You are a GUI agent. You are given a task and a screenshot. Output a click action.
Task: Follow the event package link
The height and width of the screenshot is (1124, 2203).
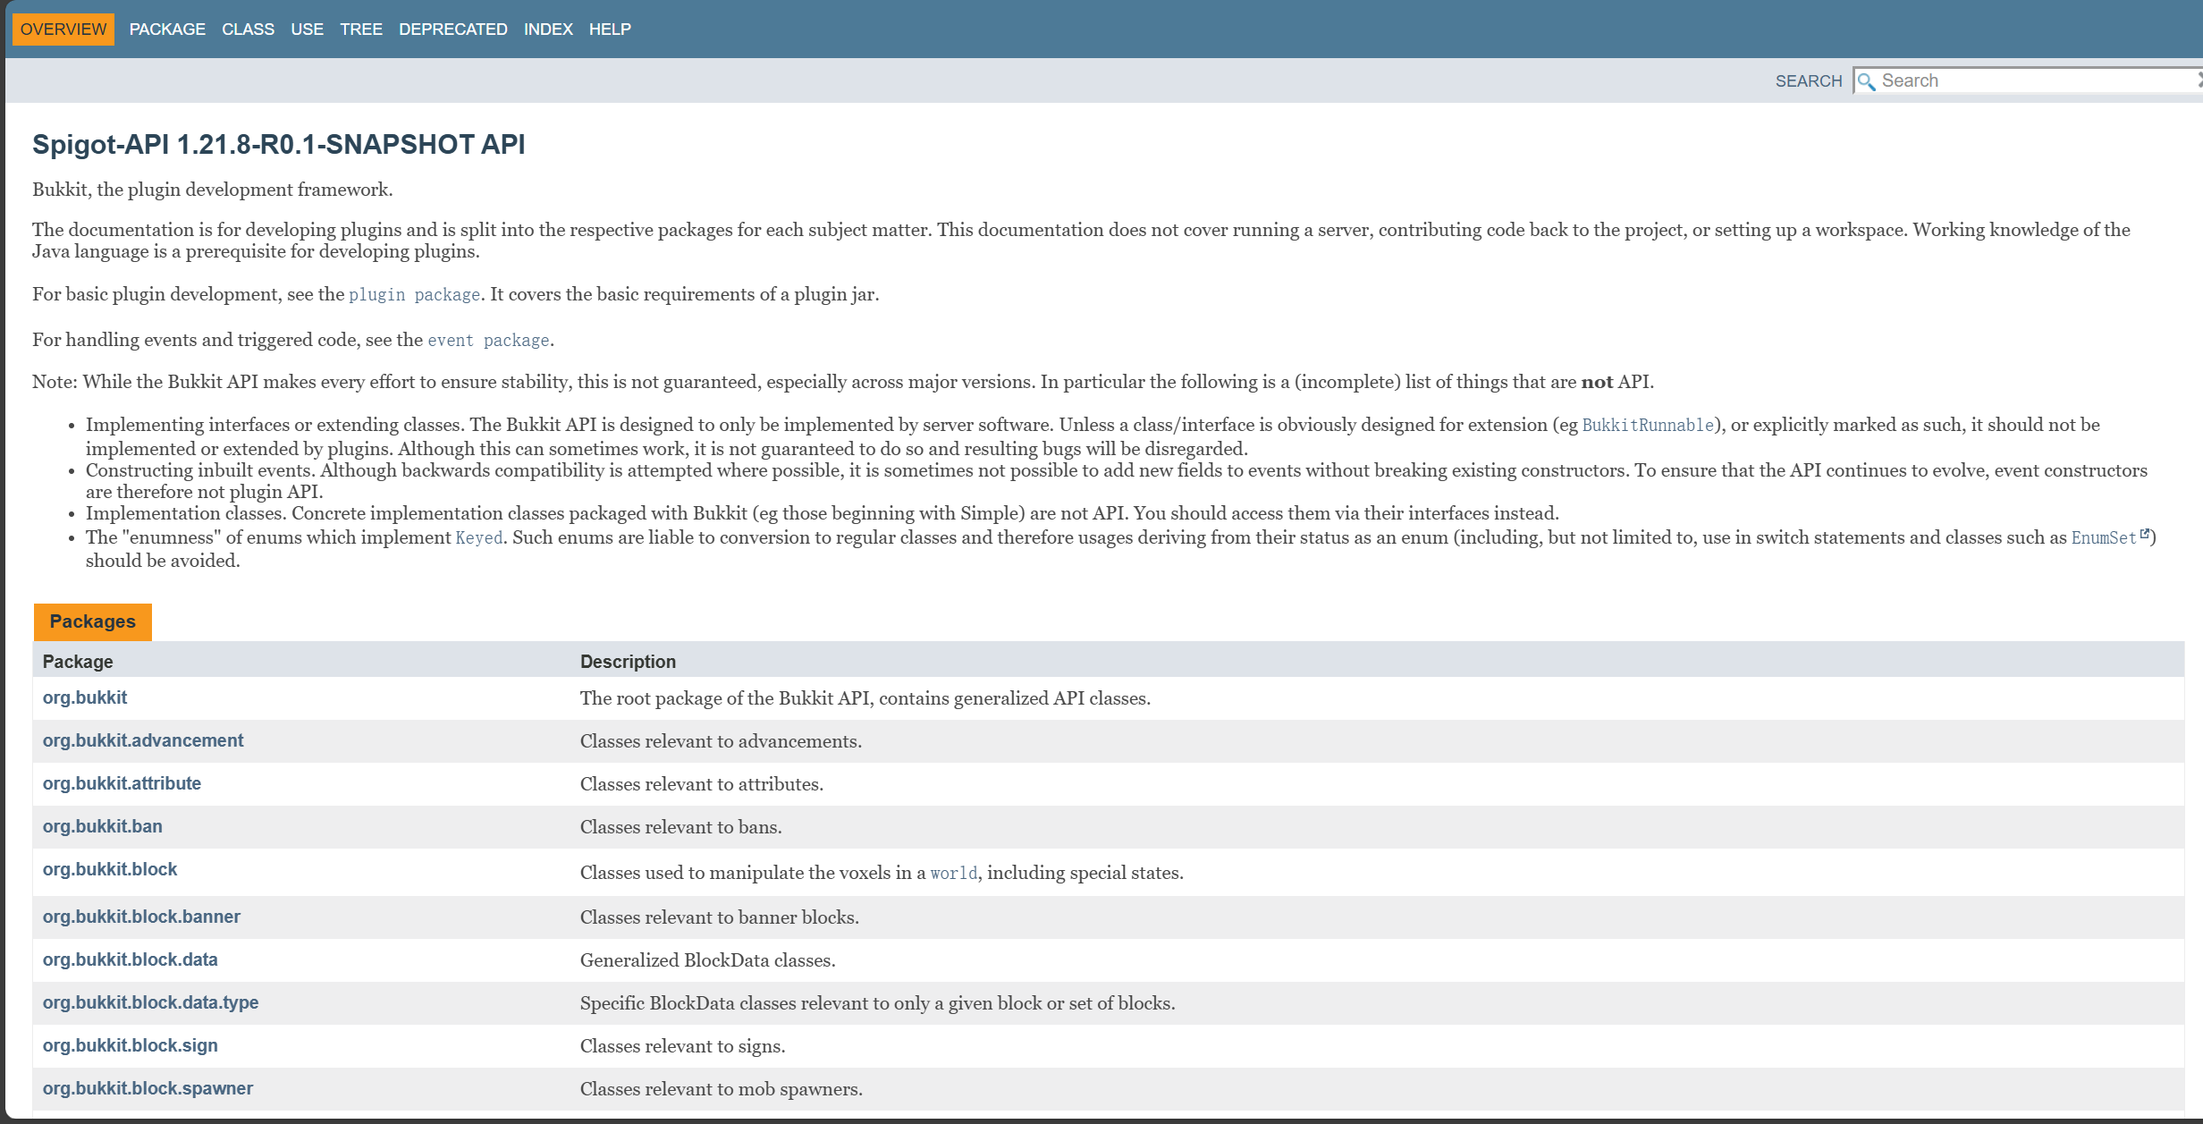[x=488, y=341]
